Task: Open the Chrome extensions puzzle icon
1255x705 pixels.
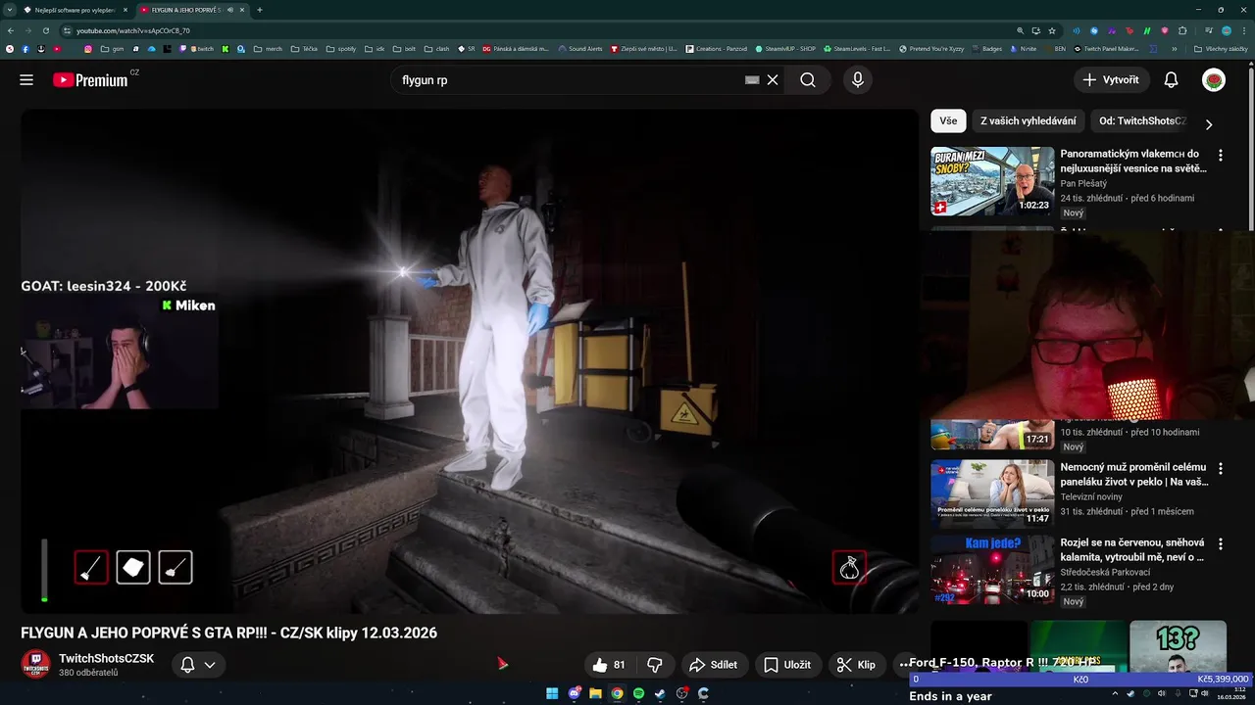Action: [1182, 30]
